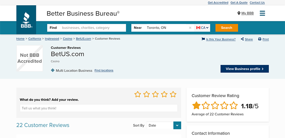Screen dimensions: 285x138
Task: Click the Is this Your Business? link
Action: (x=221, y=39)
